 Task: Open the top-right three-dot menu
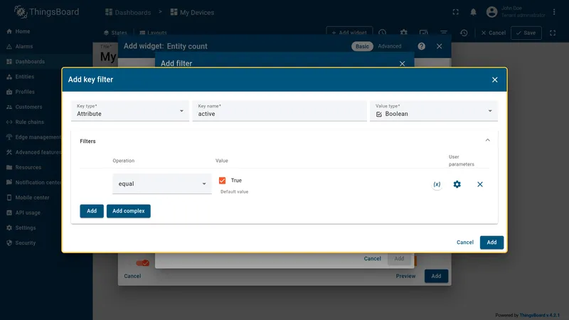tap(554, 12)
